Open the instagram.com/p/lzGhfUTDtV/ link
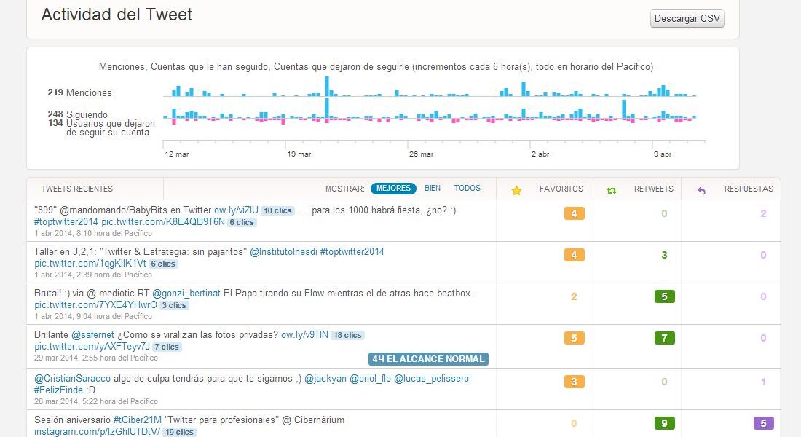 [96, 432]
